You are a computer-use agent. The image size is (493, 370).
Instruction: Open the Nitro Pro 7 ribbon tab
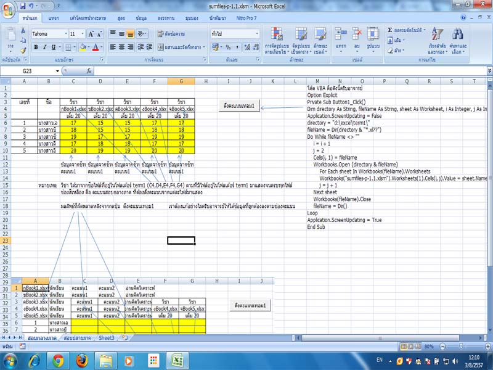[x=247, y=18]
